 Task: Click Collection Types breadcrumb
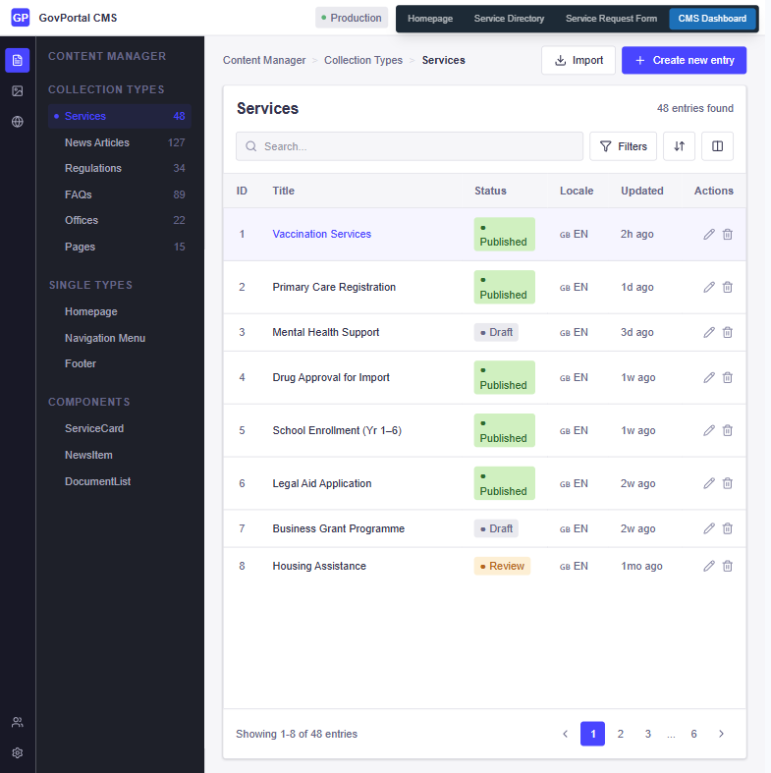[x=362, y=60]
